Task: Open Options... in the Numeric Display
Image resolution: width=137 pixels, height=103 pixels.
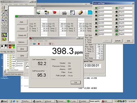Action: click(22, 42)
